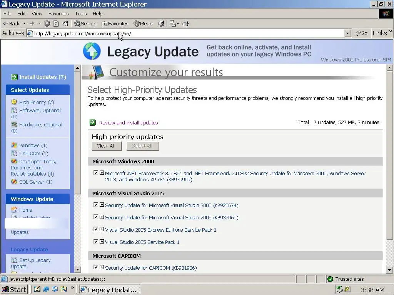Click the Install Updates (7) link
This screenshot has height=295, width=394.
[x=42, y=77]
